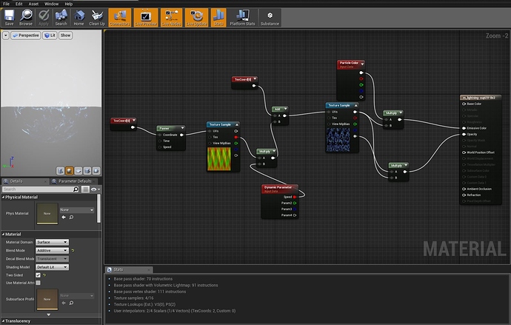Click the Home toolbar icon
The width and height of the screenshot is (511, 325).
point(79,18)
